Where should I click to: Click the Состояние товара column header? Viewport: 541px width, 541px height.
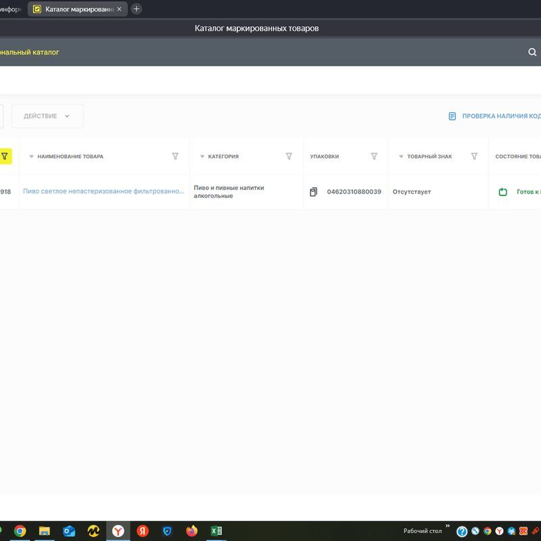518,157
